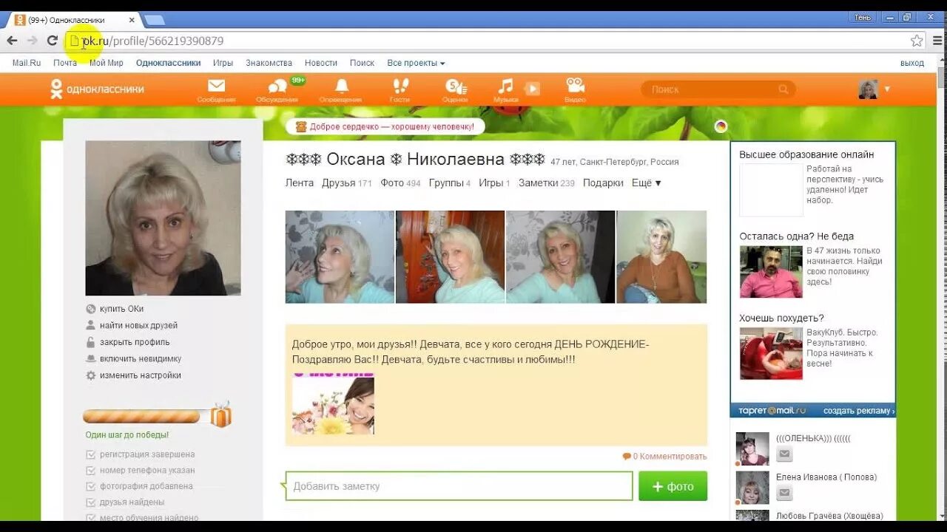Open the photo with the brown sweater
This screenshot has width=947, height=532.
pos(661,257)
